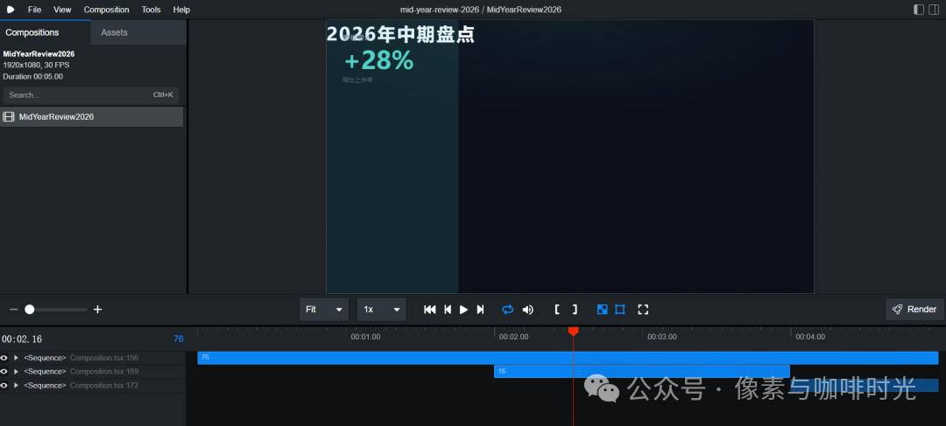This screenshot has height=426, width=946.
Task: Click the 1920x1080, 30 FPS info text
Action: (x=36, y=65)
